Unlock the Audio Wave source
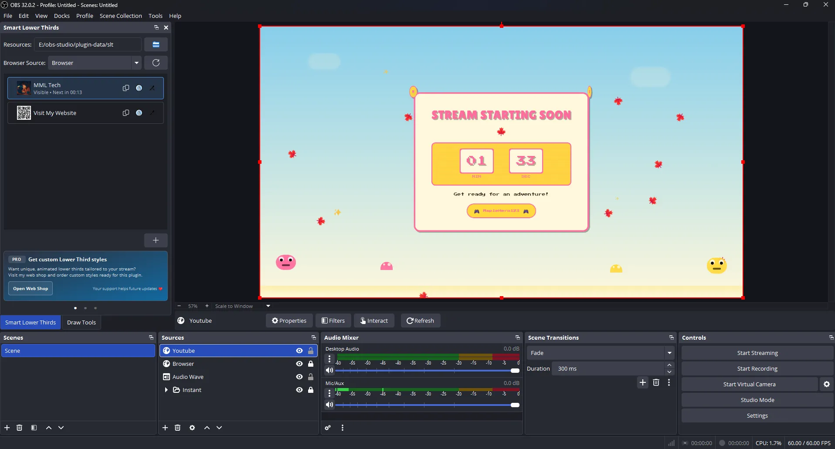 pos(311,377)
